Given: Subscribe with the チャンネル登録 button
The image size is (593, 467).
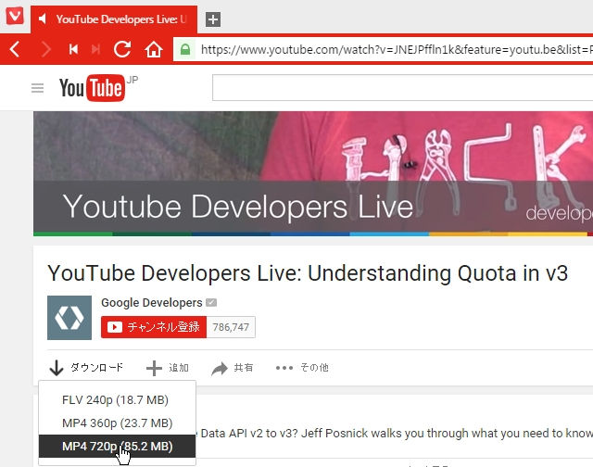Looking at the screenshot, I should [x=154, y=327].
